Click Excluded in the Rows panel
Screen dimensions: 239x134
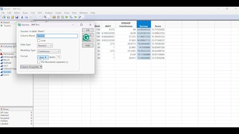click(5, 118)
